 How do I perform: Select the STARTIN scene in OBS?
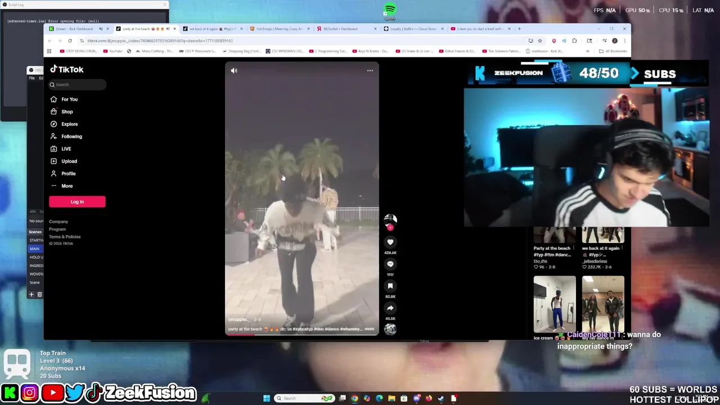pyautogui.click(x=36, y=240)
